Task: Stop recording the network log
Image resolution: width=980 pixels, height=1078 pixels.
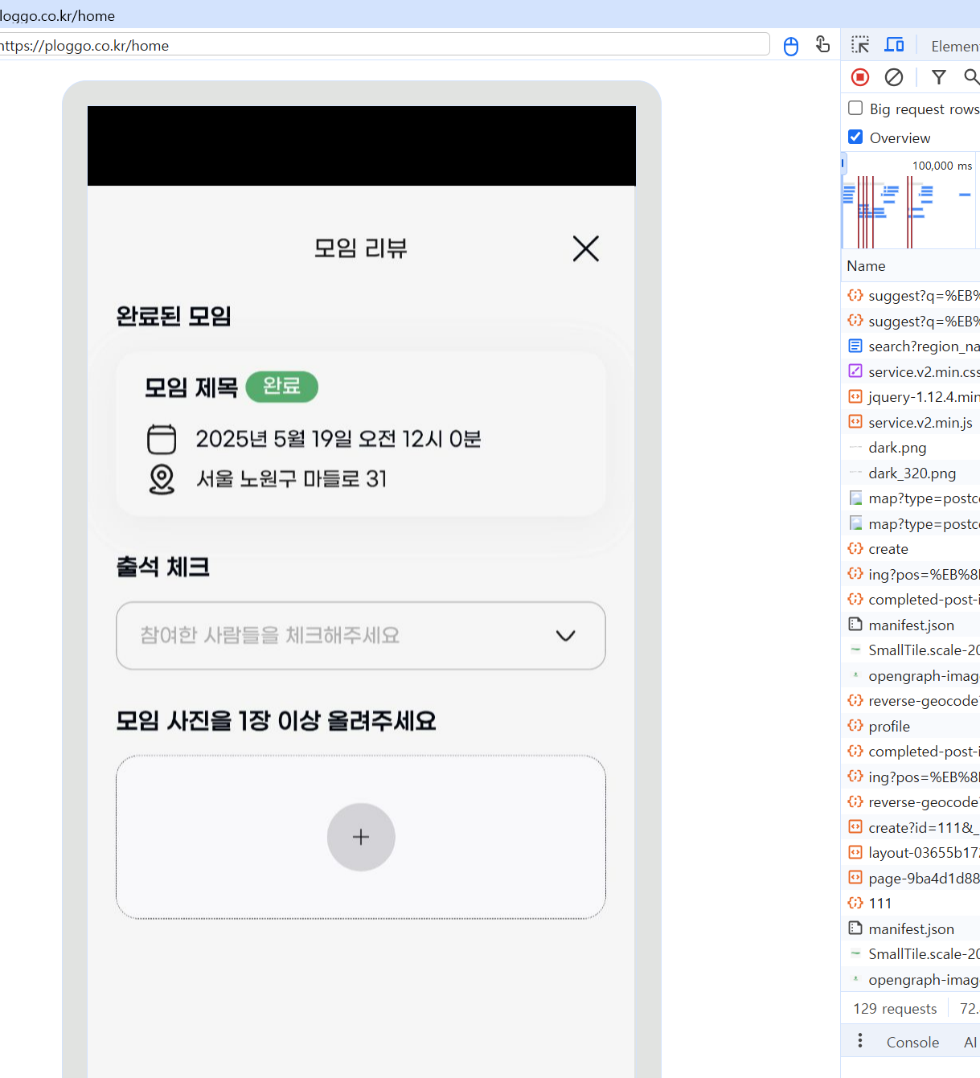Action: click(x=860, y=77)
